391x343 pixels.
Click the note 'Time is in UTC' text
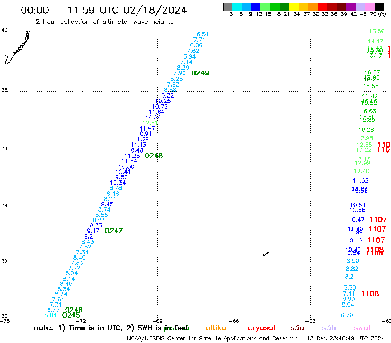(x=95, y=328)
